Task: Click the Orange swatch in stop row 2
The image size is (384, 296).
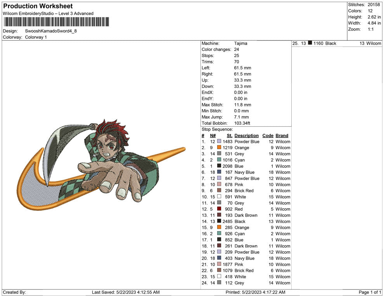Action: 219,147
